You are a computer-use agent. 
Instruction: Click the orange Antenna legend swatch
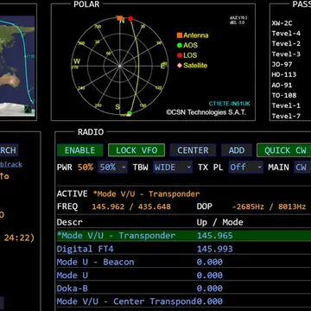point(180,35)
